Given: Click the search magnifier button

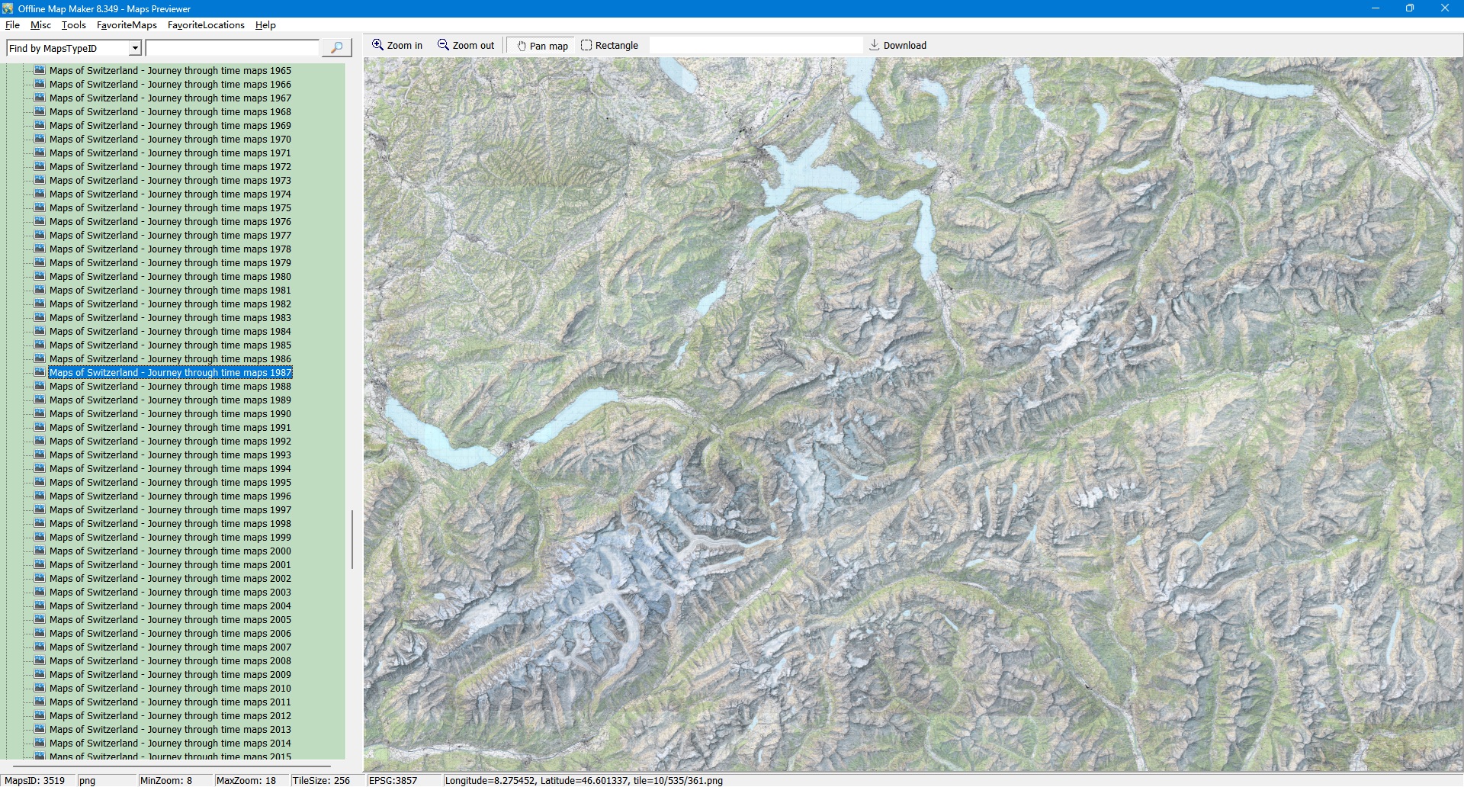Looking at the screenshot, I should [336, 48].
